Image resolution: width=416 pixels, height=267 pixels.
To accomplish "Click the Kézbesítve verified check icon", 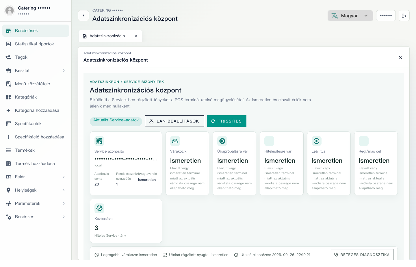I will [x=99, y=208].
